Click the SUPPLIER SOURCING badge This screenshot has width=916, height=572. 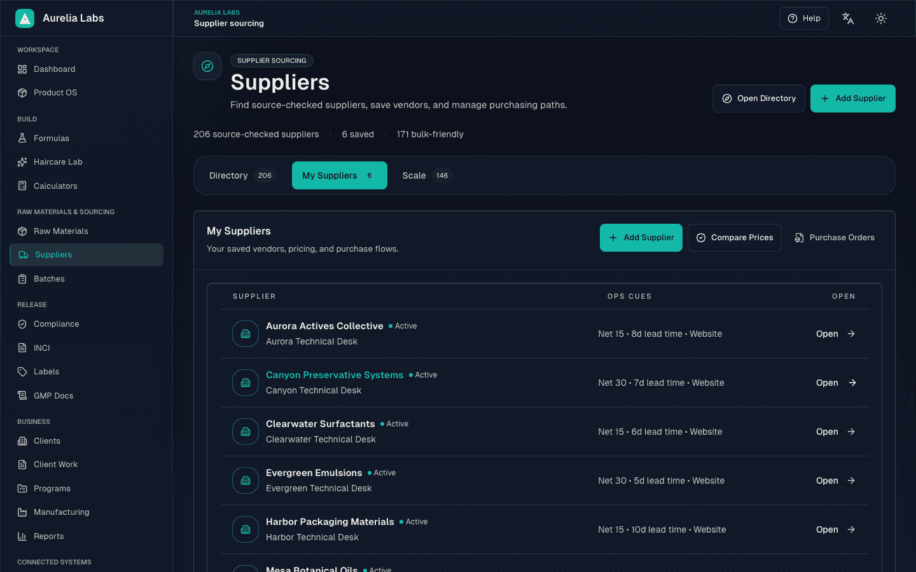coord(272,61)
